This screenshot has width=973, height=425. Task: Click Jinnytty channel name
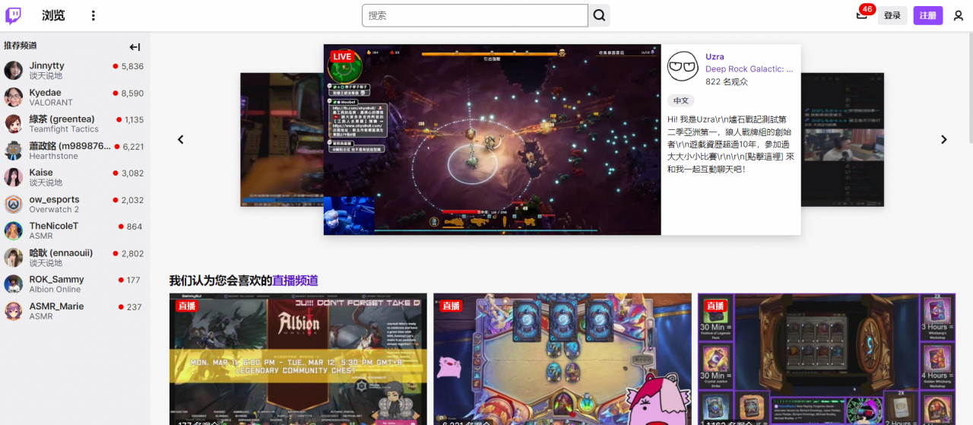point(47,66)
